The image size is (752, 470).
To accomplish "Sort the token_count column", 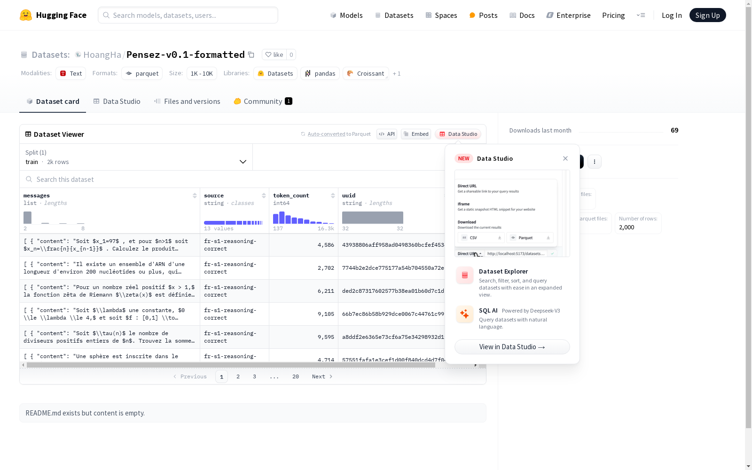I will click(333, 196).
